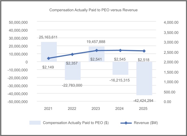Select the 25,163,611 data label
The height and width of the screenshot is (136, 187).
click(x=50, y=37)
